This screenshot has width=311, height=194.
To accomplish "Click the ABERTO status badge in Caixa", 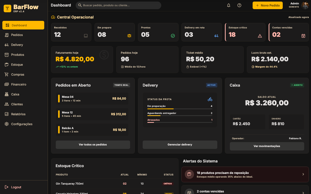I will pos(297,85).
